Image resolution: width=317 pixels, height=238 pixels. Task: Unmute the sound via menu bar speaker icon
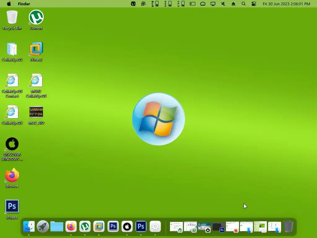point(223,4)
